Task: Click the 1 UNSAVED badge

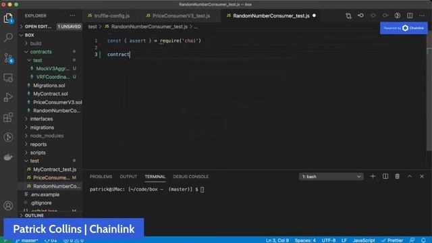Action: click(x=69, y=26)
